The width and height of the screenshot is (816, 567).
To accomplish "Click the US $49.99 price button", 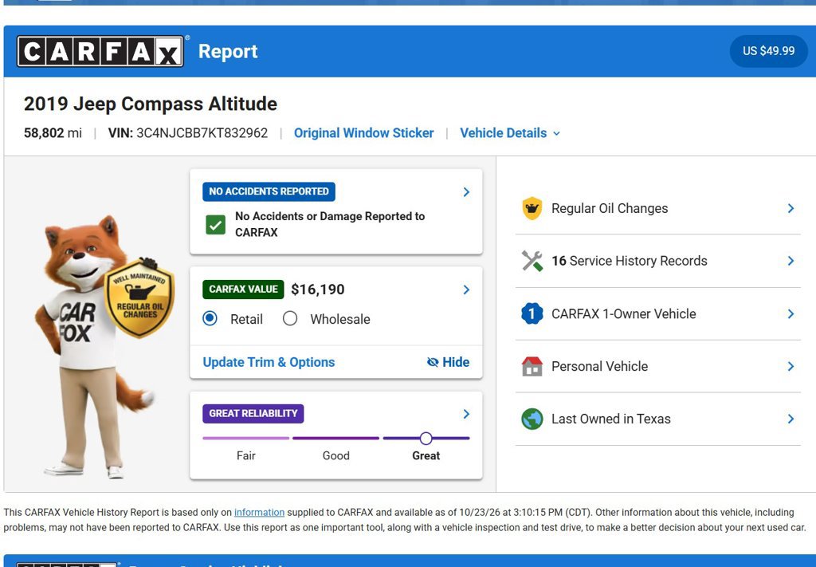I will tap(769, 51).
